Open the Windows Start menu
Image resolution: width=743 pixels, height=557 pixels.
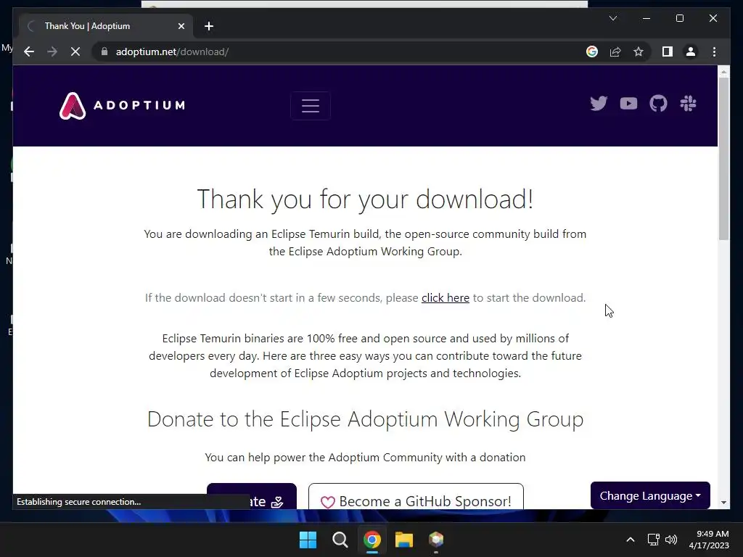coord(308,540)
